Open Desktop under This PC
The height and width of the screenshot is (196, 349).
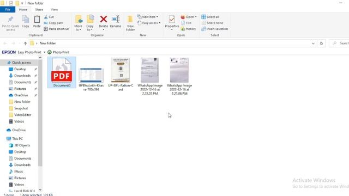click(20, 152)
